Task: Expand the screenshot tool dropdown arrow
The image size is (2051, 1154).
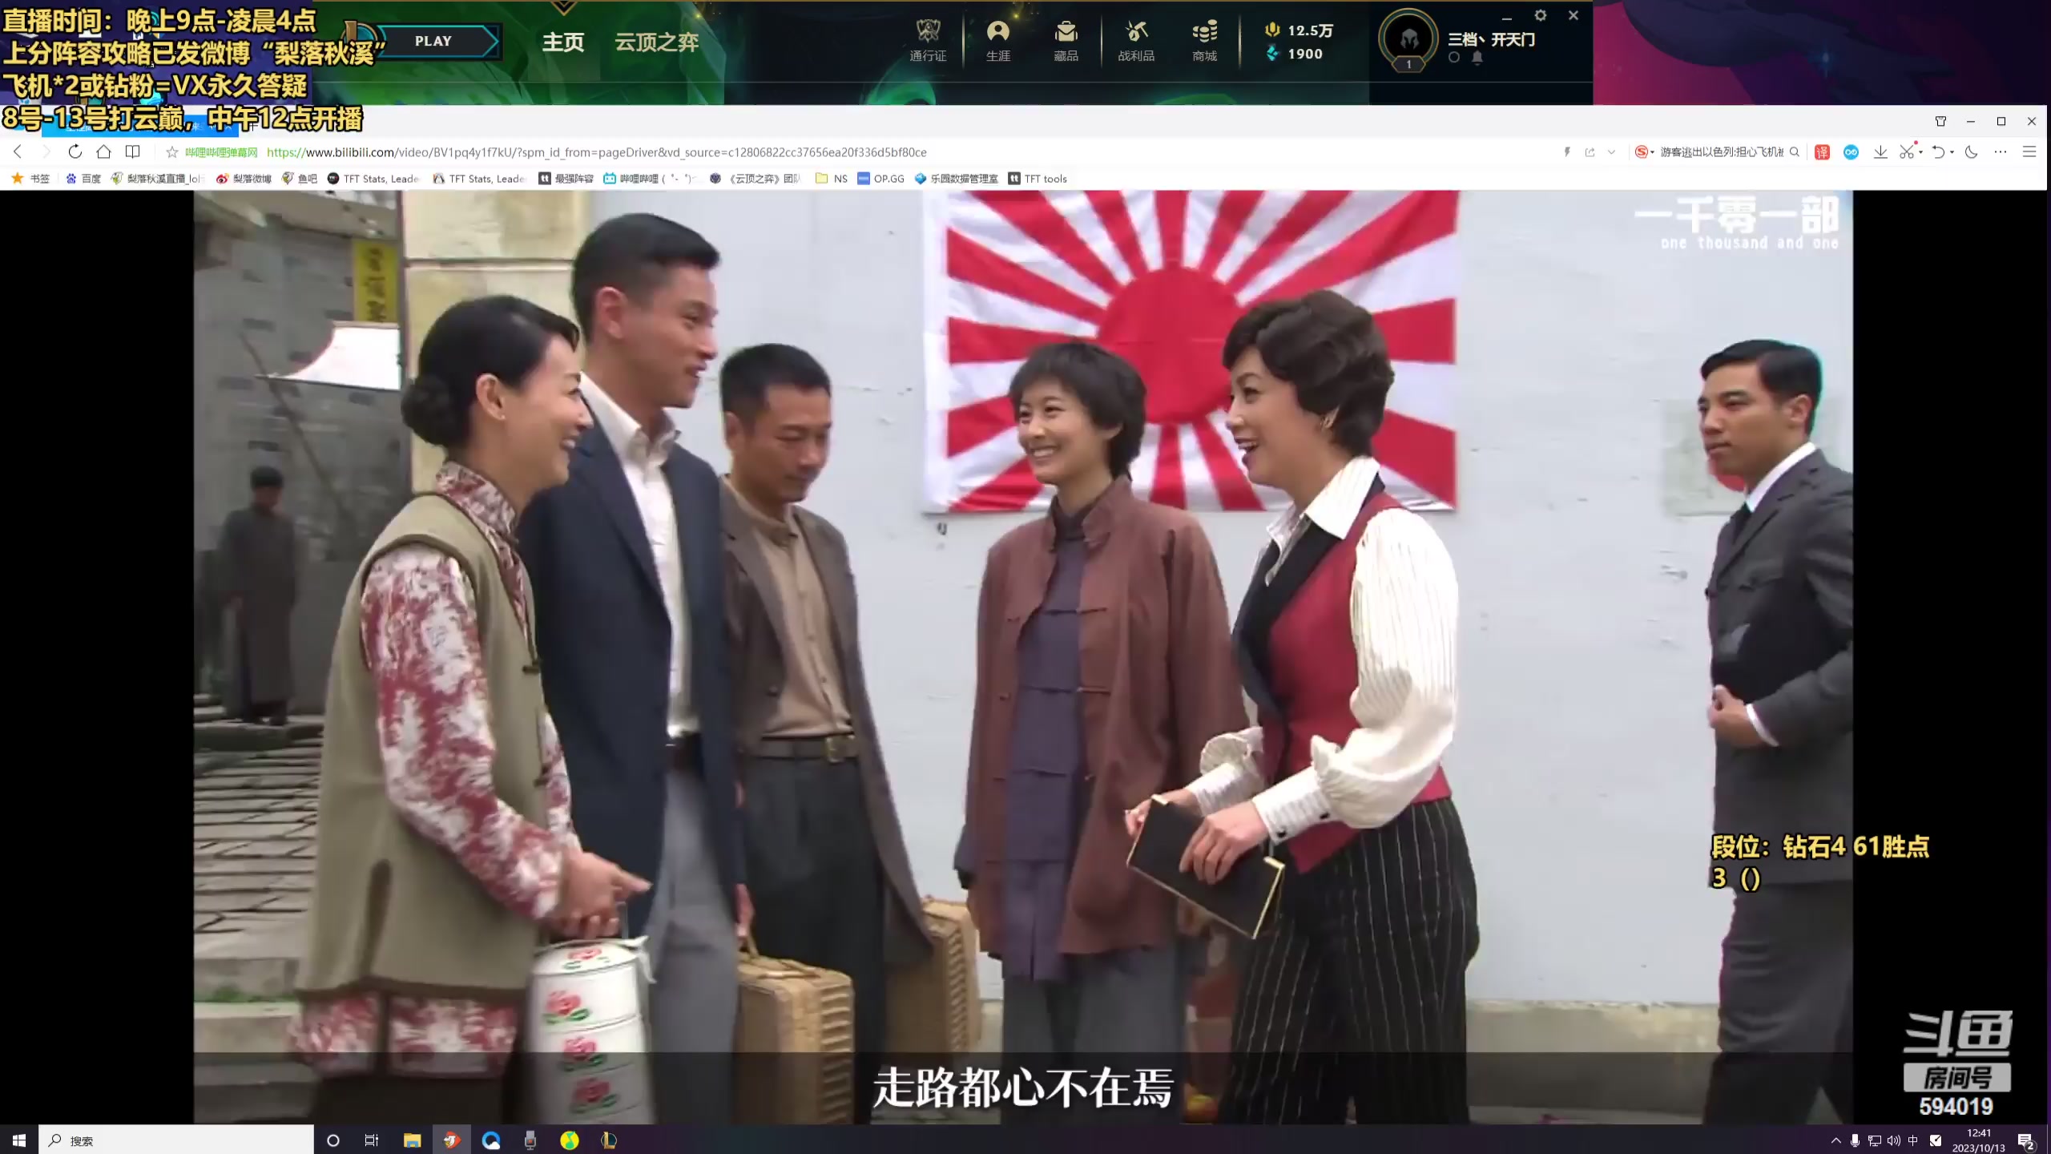Action: (1920, 152)
